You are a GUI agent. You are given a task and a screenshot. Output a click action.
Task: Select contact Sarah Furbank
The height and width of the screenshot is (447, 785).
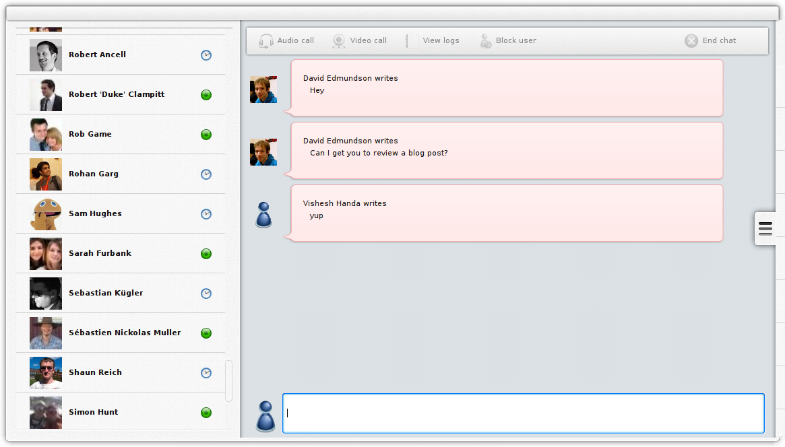coord(121,254)
